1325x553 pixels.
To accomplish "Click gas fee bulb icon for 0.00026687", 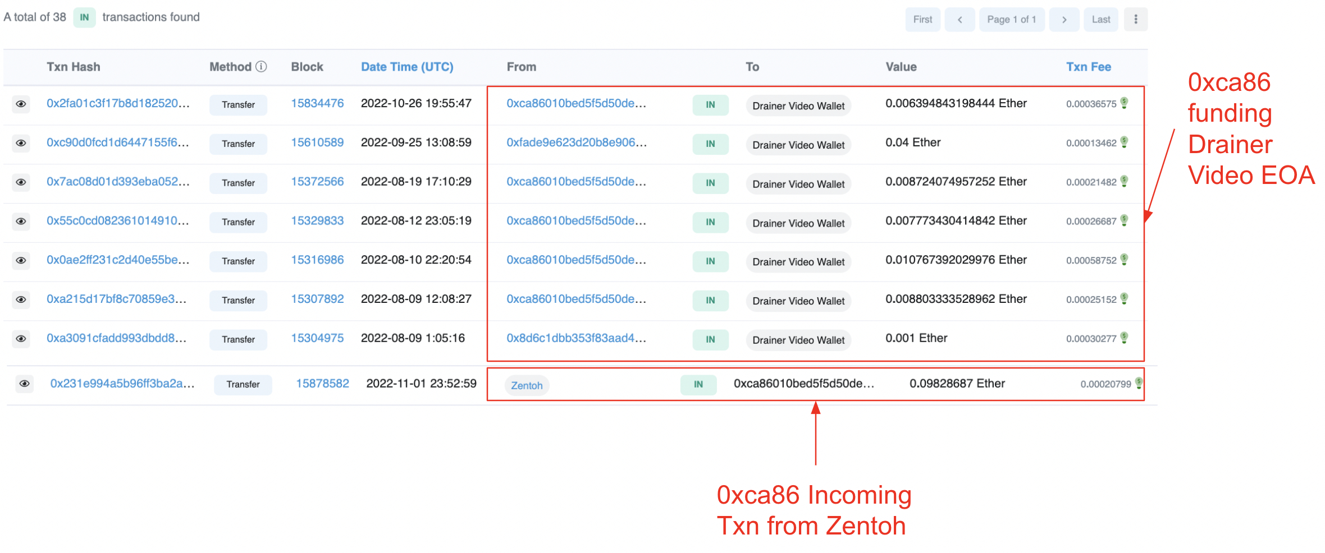I will coord(1124,220).
